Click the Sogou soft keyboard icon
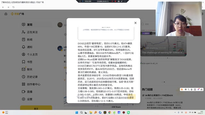The width and height of the screenshot is (205, 115). pos(195,89)
